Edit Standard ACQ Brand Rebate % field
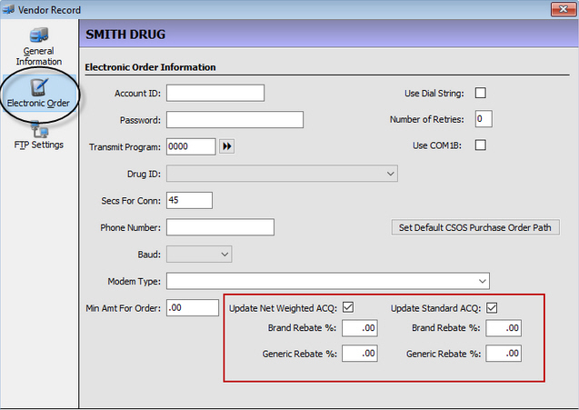 coord(504,328)
